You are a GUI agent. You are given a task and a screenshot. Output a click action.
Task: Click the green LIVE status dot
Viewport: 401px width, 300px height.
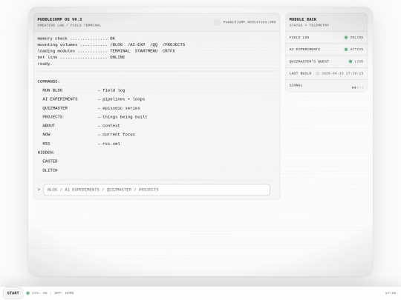[351, 61]
